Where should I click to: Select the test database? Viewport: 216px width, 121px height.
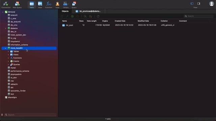12,94
